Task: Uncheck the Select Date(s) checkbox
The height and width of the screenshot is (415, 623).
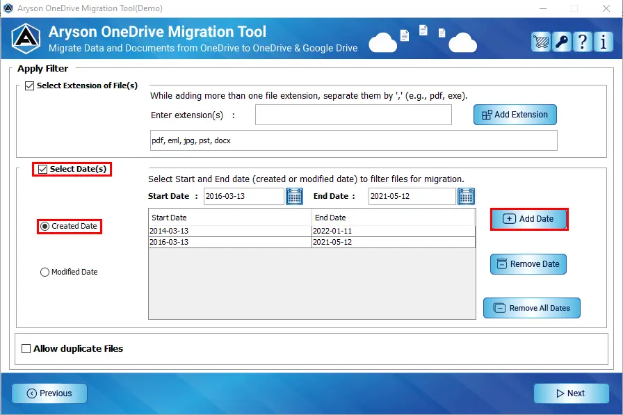Action: coord(43,169)
